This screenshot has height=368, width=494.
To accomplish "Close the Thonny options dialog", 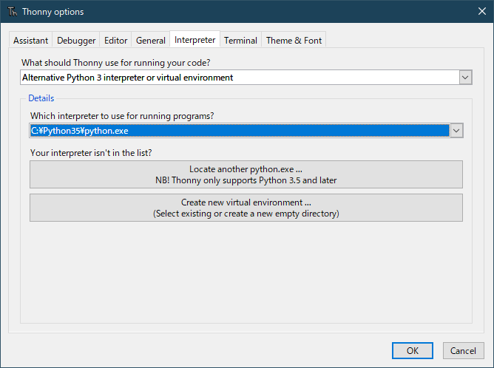I will coord(481,11).
